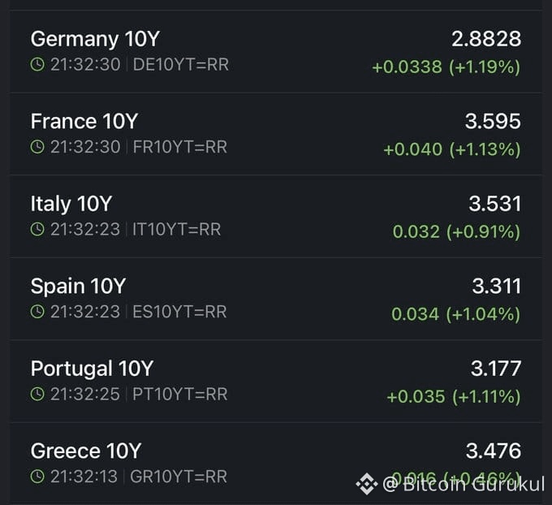Screen dimensions: 552x505
Task: Click the Bitcoin Gurukul watermark text
Action: pyautogui.click(x=463, y=485)
